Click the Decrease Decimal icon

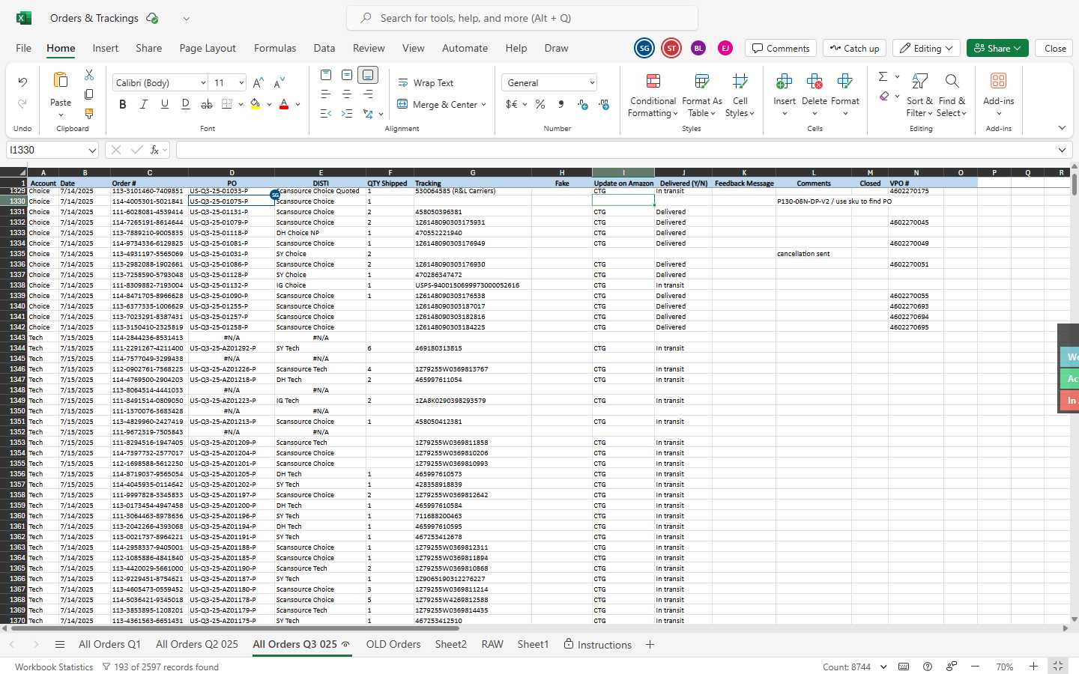(604, 104)
